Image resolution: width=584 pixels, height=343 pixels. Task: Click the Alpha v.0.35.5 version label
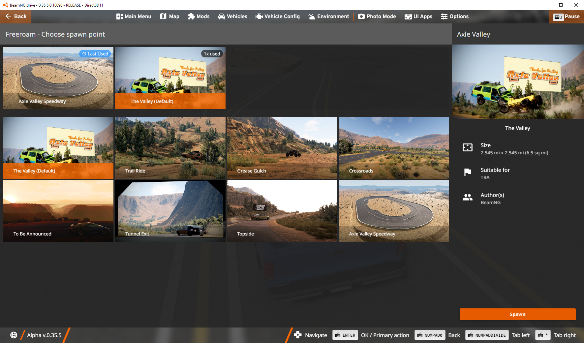tap(44, 335)
